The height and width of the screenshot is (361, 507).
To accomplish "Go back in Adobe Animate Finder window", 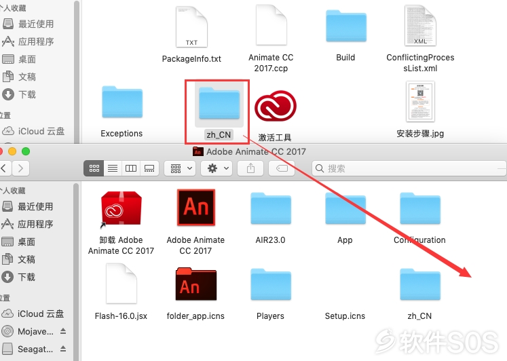I will tap(4, 168).
